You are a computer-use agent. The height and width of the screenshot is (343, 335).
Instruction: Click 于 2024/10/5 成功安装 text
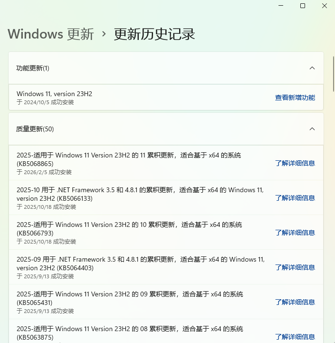(x=45, y=102)
